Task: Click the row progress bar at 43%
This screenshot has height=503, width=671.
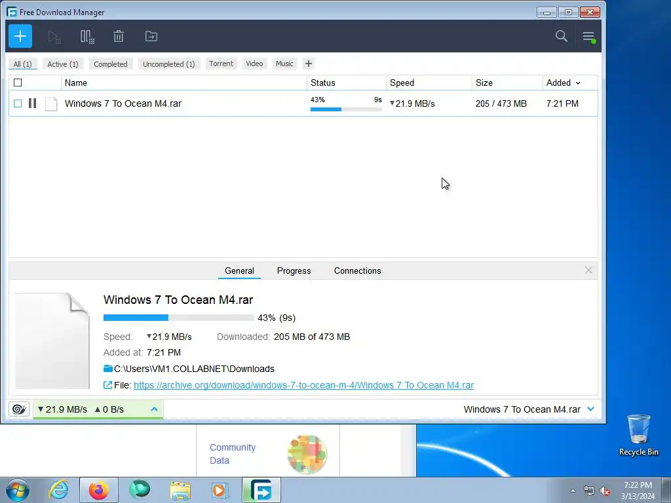Action: 346,109
